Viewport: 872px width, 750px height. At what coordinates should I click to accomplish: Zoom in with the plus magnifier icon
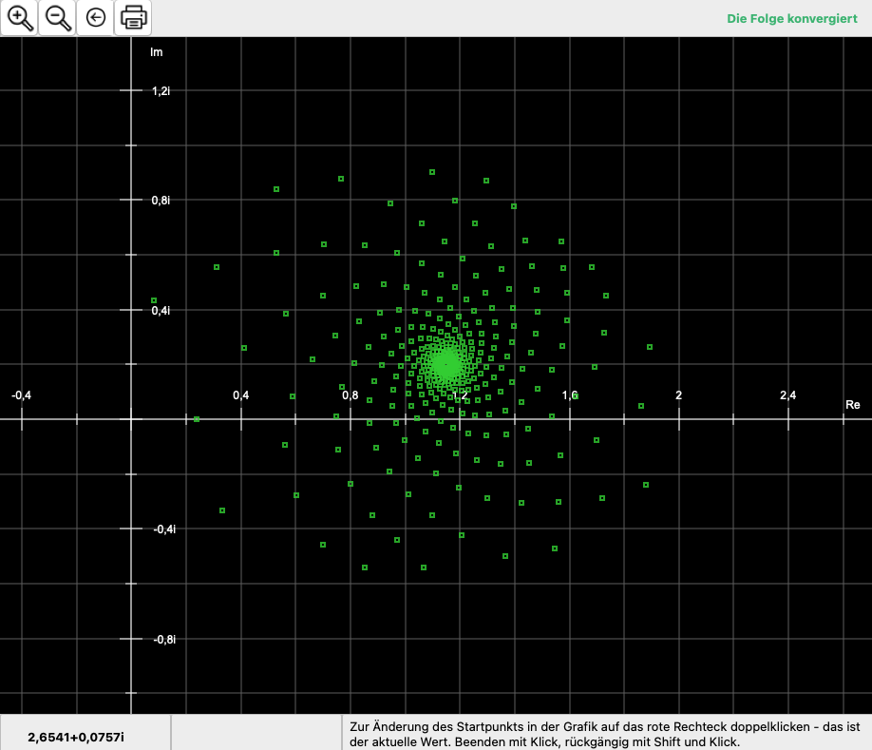[19, 18]
